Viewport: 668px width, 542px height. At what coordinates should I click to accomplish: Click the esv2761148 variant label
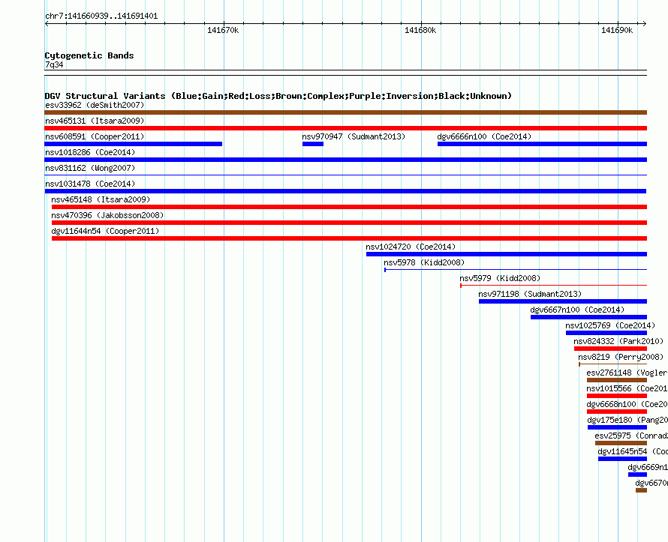(627, 373)
